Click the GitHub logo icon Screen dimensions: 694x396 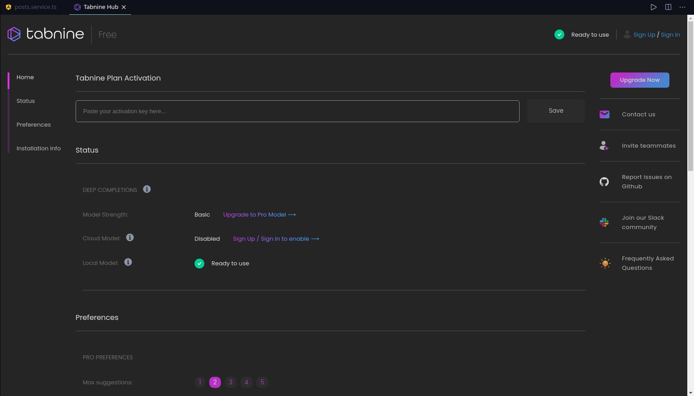click(604, 182)
